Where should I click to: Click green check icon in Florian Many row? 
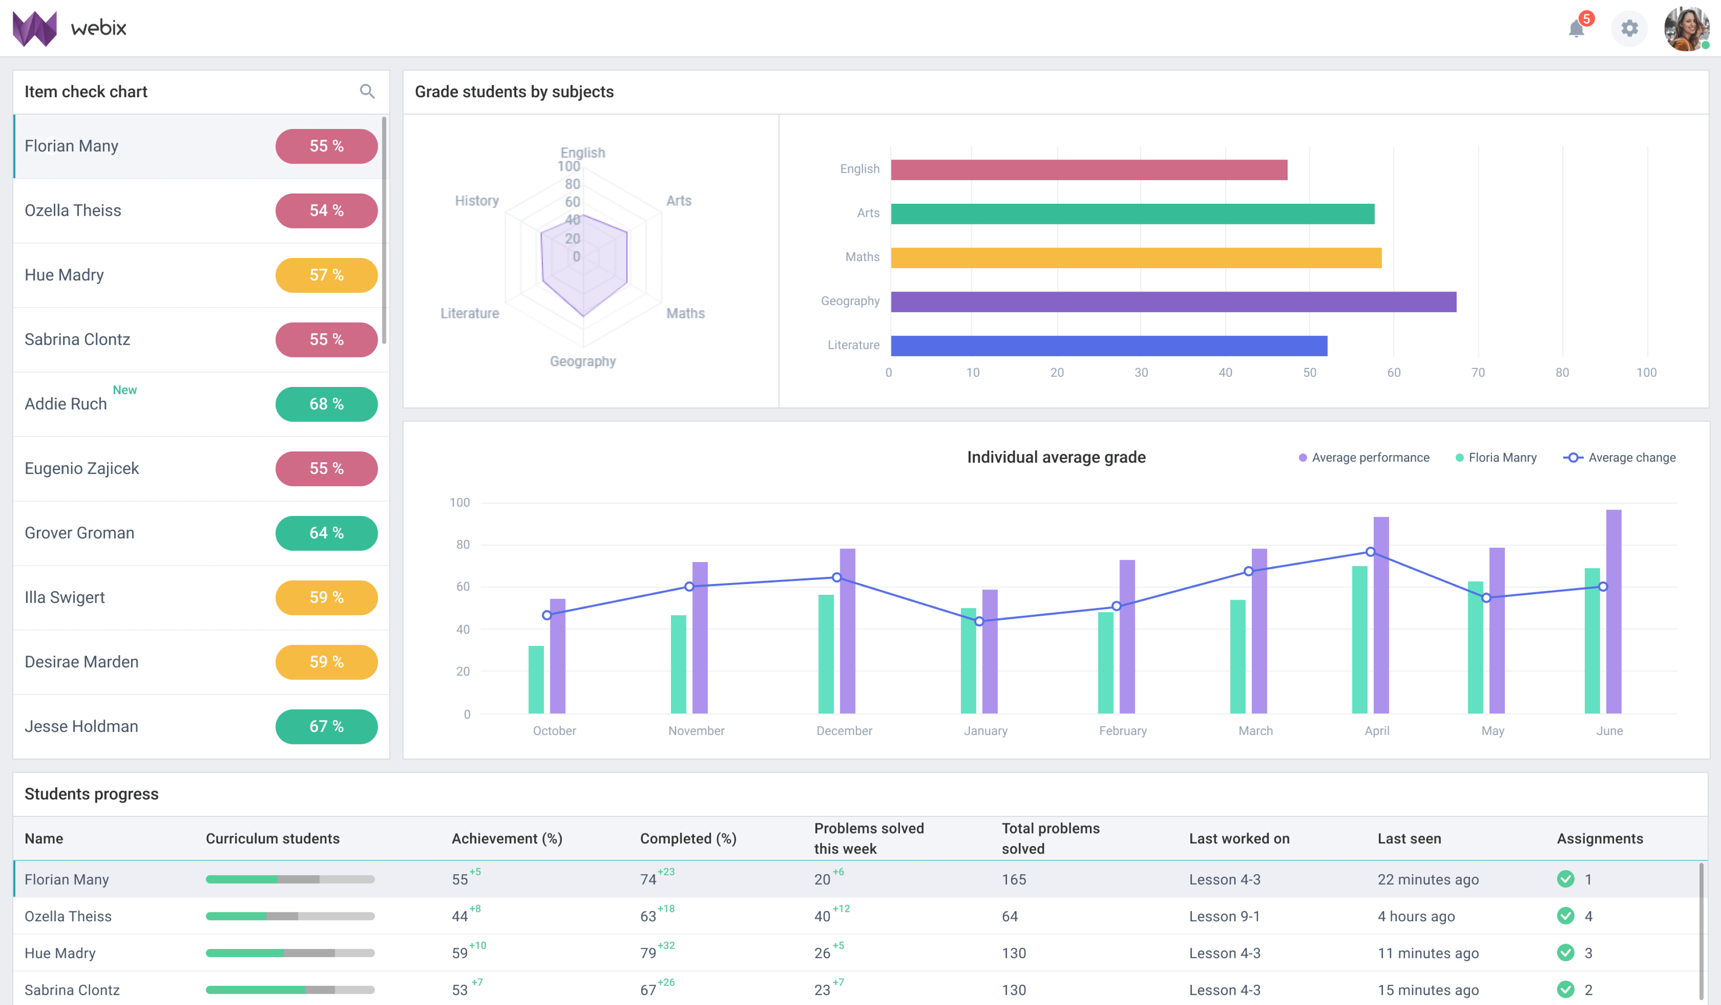[1565, 879]
